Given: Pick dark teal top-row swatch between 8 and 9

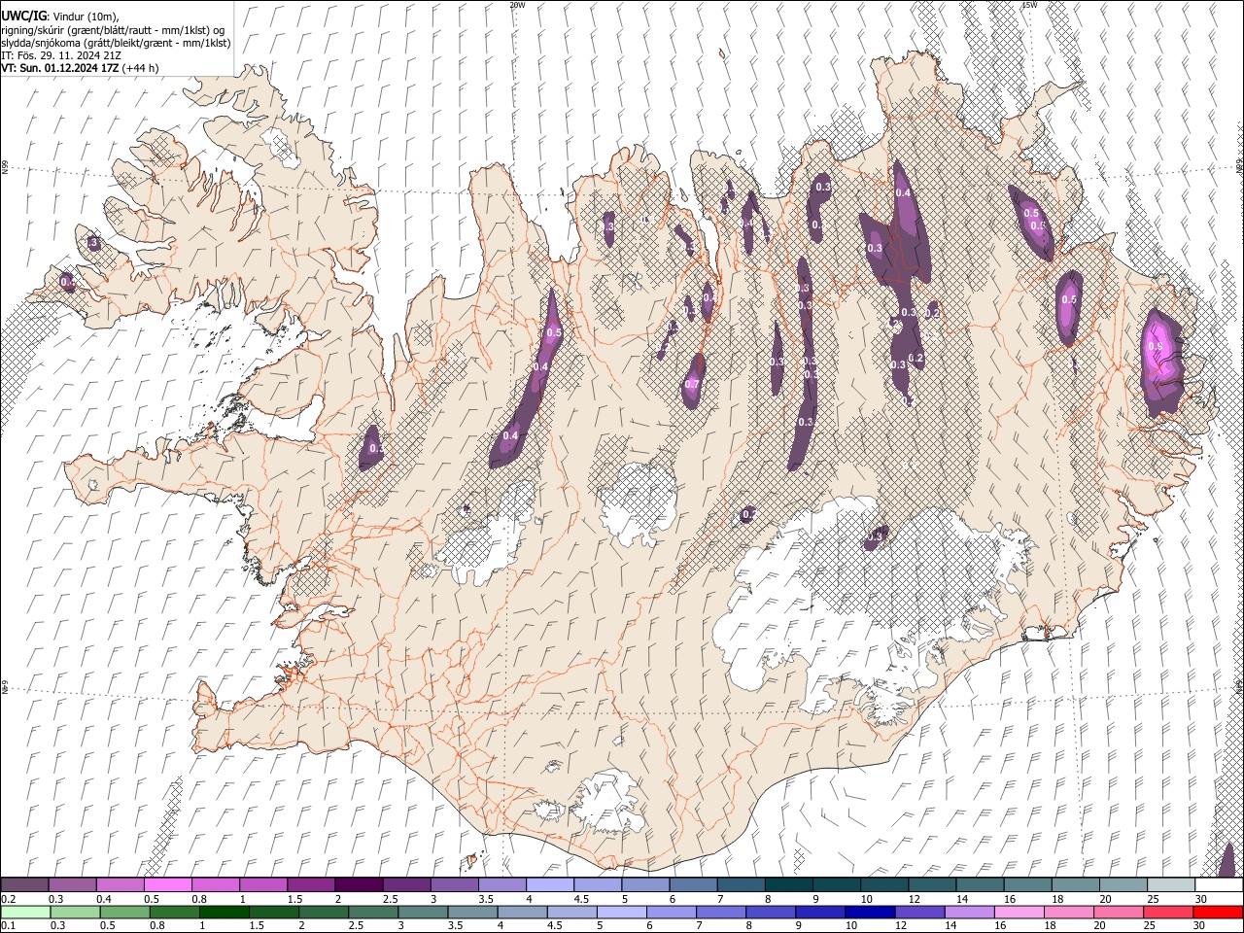Looking at the screenshot, I should [x=788, y=885].
